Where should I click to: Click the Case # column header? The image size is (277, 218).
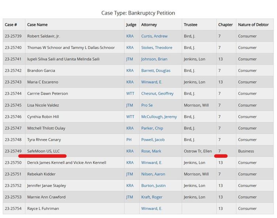(11, 24)
